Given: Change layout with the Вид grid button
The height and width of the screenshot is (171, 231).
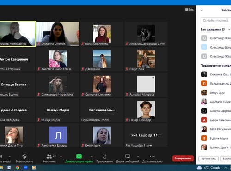Looking at the screenshot, I should click(189, 10).
